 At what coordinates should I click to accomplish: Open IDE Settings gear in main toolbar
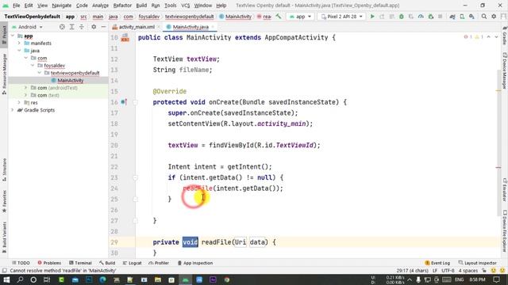click(x=494, y=17)
